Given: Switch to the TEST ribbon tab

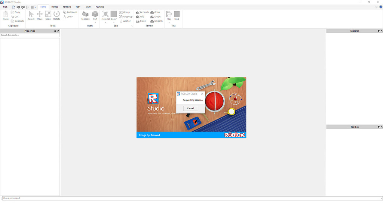Looking at the screenshot, I should coord(78,7).
